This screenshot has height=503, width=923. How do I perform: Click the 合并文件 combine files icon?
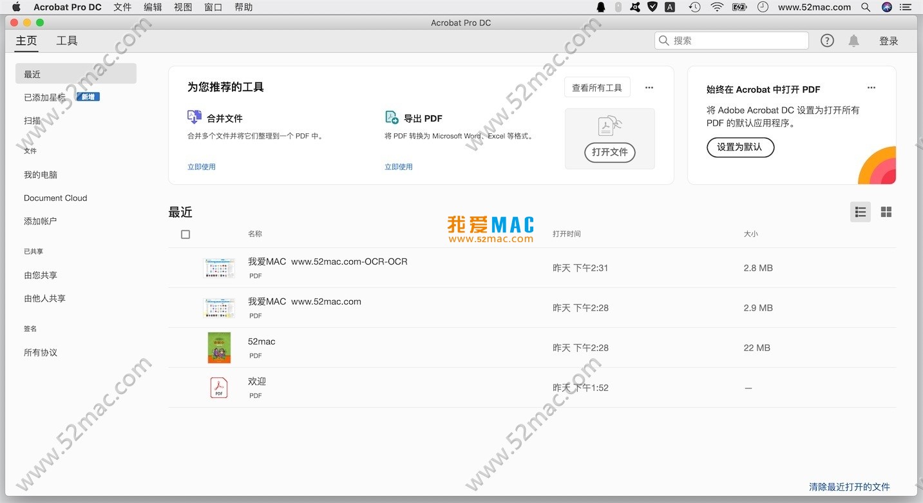tap(195, 117)
